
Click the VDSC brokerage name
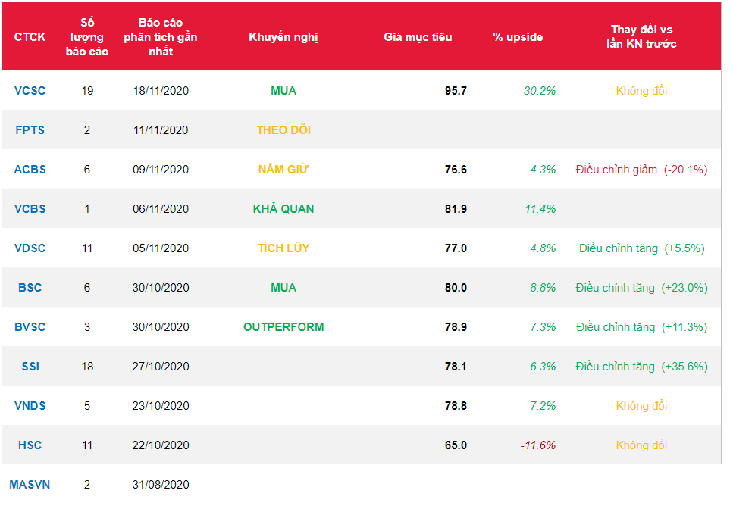coord(30,248)
